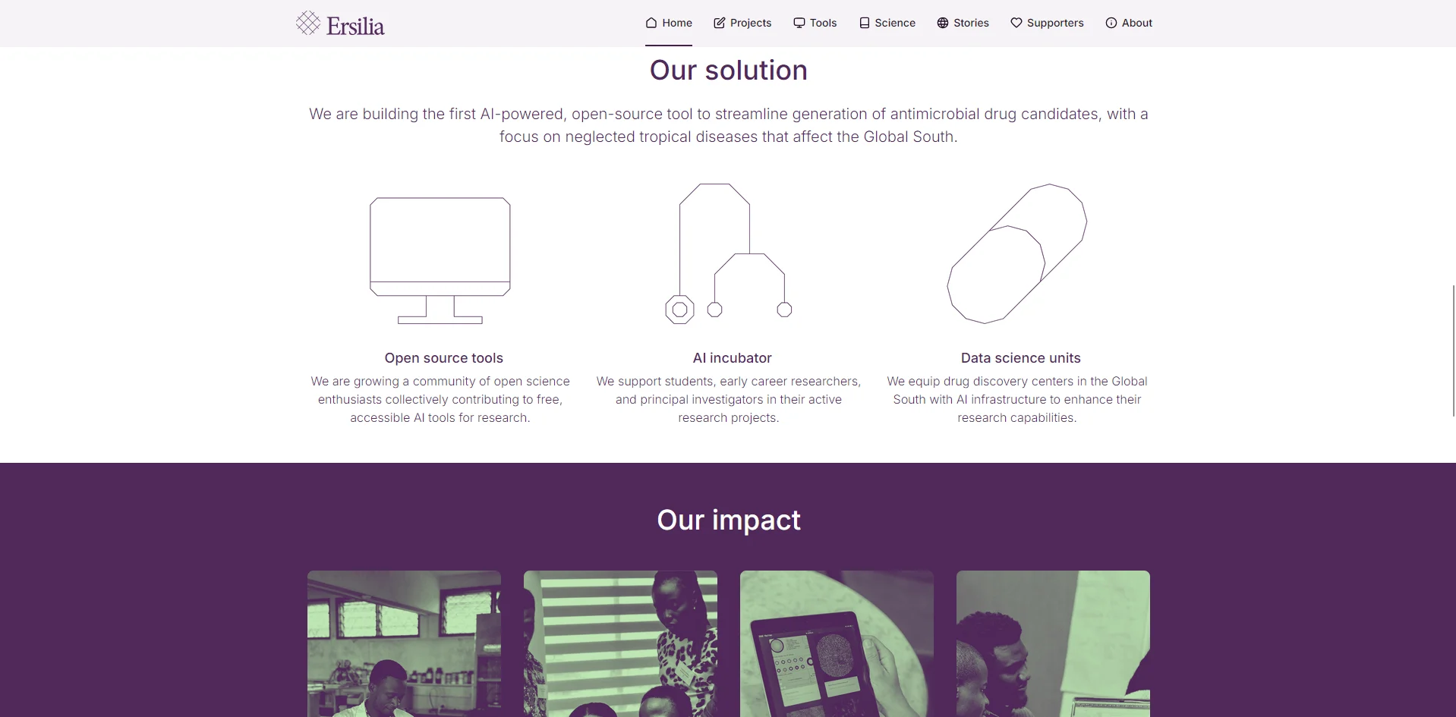Click the Home house icon

click(651, 23)
